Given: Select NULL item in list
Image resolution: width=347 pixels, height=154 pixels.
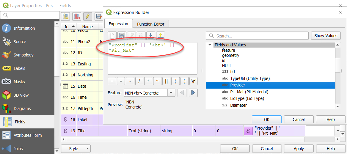Looking at the screenshot, I should 227,66.
